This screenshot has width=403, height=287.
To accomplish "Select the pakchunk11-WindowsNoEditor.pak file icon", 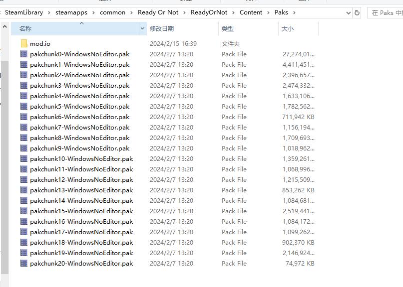I will point(24,169).
